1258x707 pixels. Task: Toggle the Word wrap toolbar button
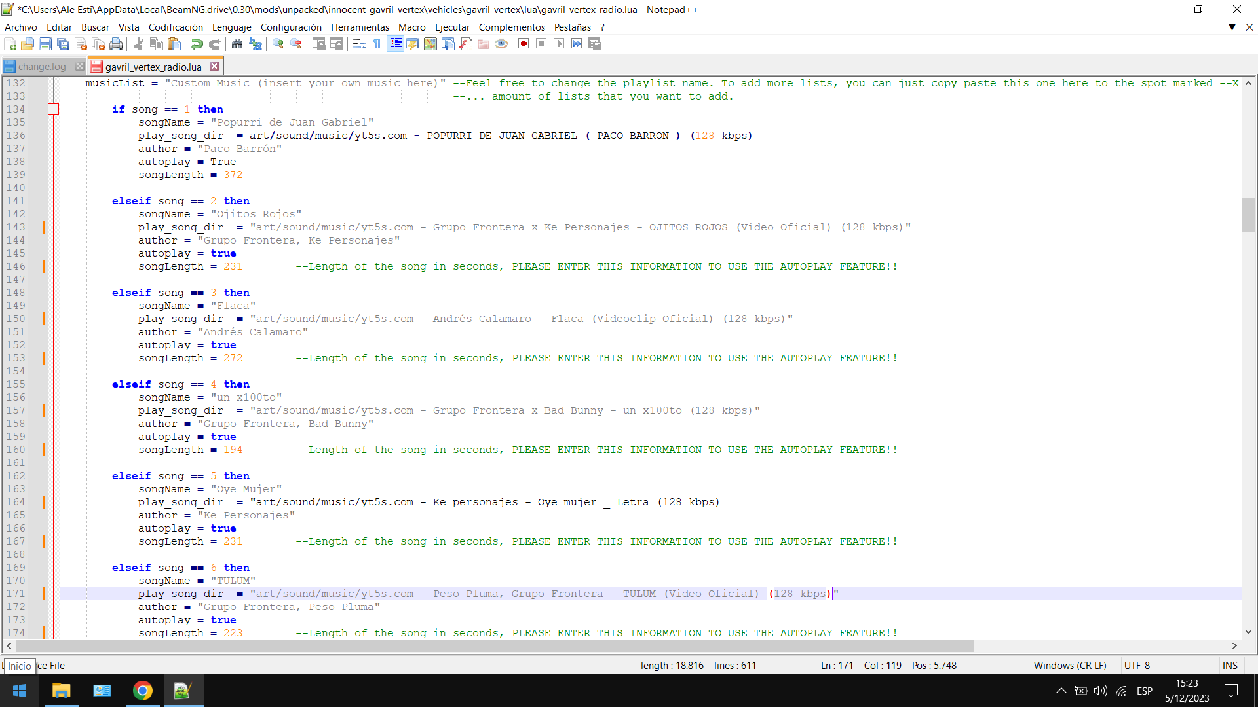click(359, 44)
